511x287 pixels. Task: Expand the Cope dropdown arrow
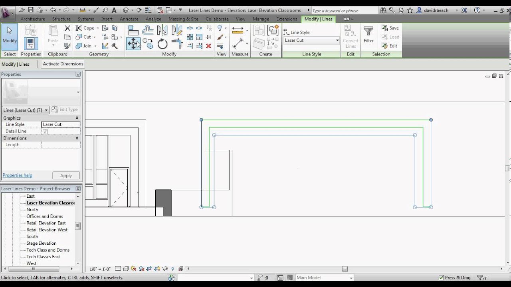click(x=97, y=28)
